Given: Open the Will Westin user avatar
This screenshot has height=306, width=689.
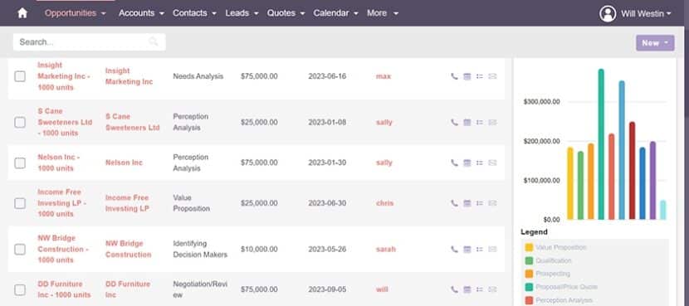Looking at the screenshot, I should (608, 13).
